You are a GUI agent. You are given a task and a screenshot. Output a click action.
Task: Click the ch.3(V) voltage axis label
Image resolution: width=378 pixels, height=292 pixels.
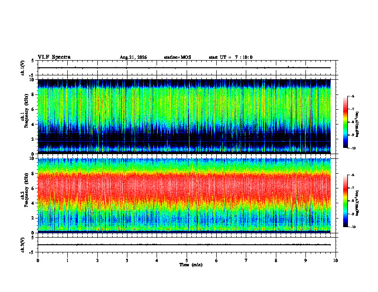point(23,245)
